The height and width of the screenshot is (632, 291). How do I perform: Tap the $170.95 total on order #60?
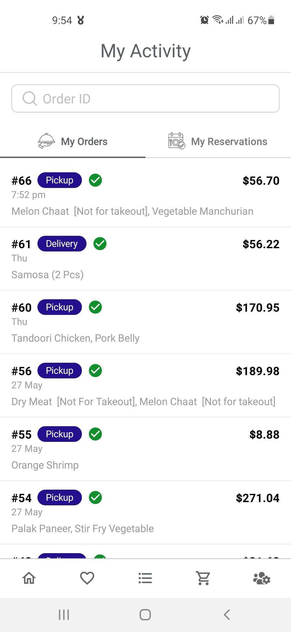tap(258, 308)
